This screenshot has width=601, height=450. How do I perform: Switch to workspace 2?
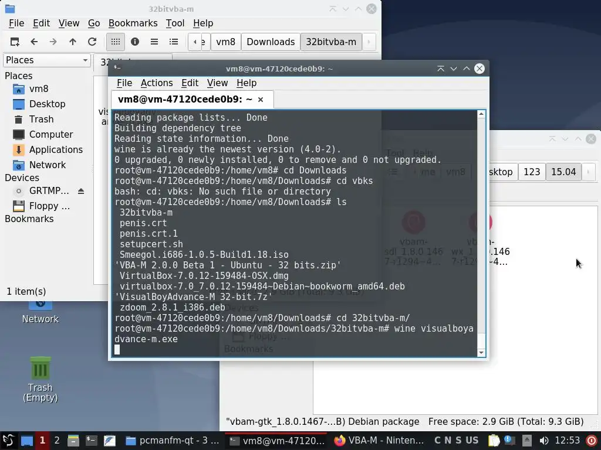[x=57, y=441]
